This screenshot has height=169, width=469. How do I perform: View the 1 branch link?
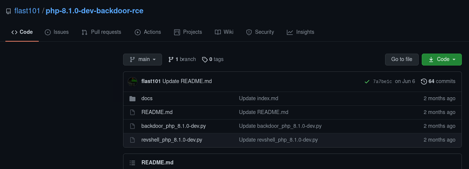(182, 59)
